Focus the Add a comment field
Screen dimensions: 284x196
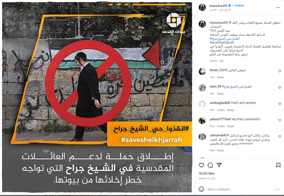(239, 189)
